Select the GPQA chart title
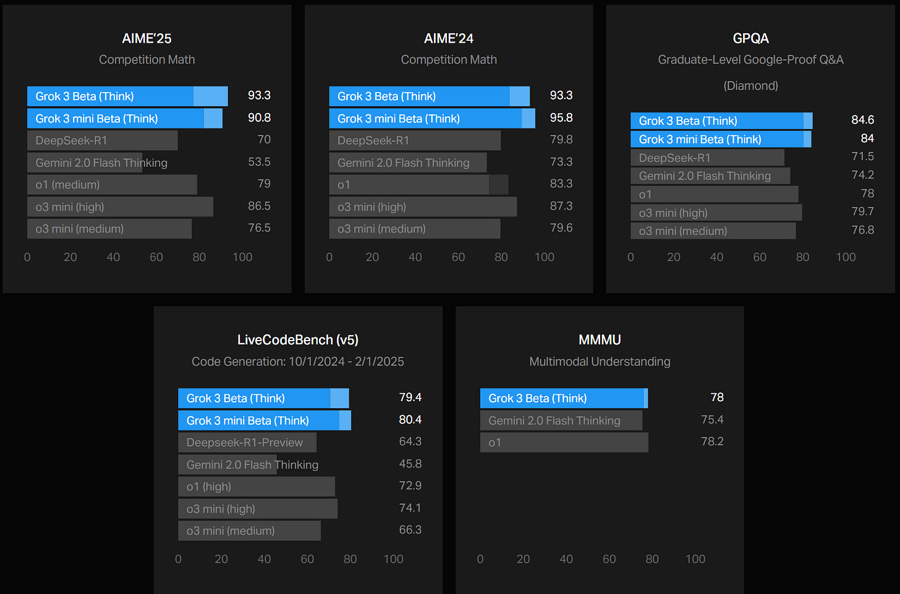 750,38
